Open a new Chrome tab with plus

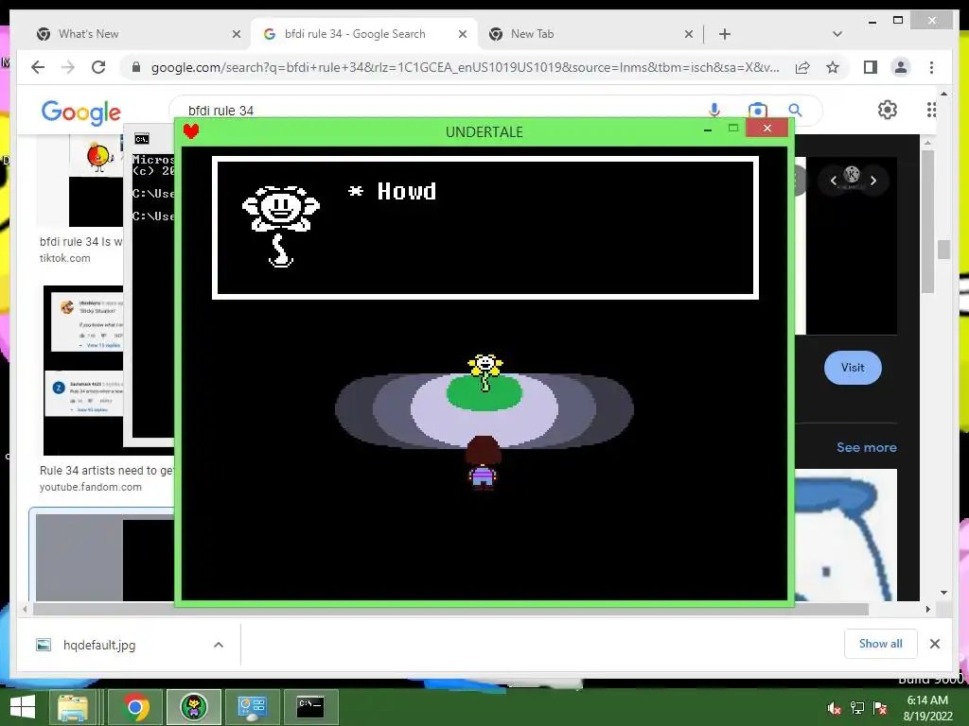pos(725,35)
